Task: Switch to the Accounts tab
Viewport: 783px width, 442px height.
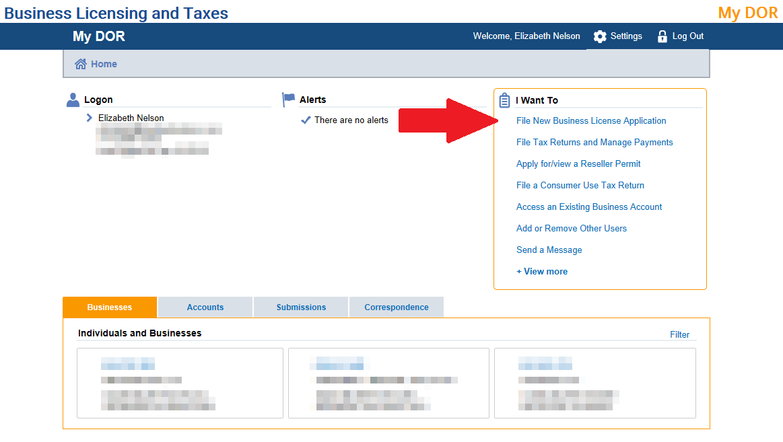Action: tap(205, 307)
